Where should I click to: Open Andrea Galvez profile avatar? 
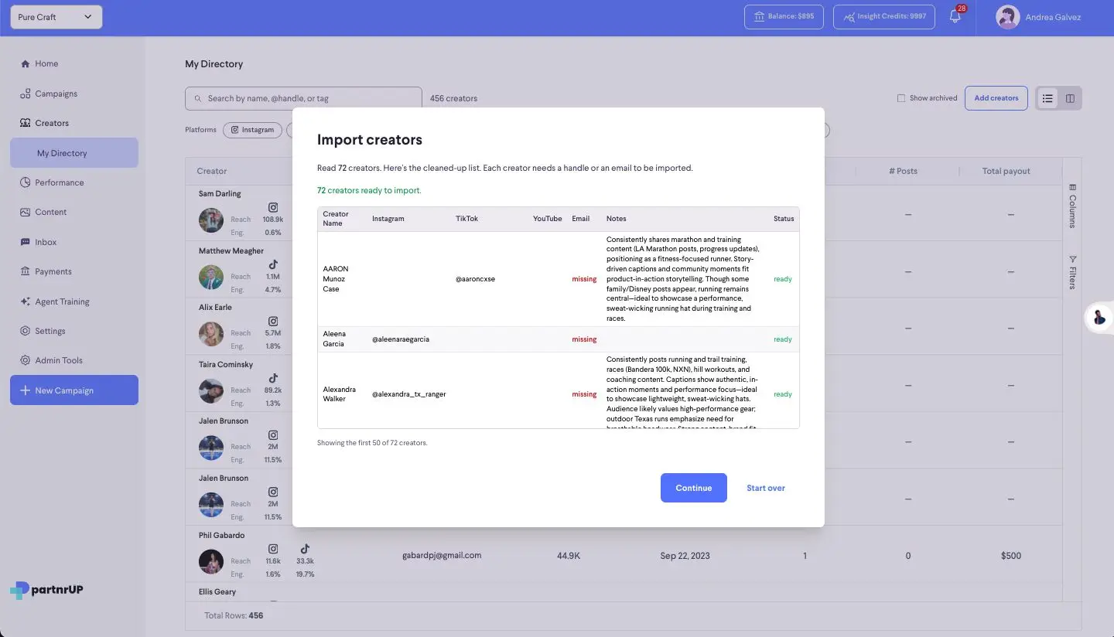(x=1007, y=17)
